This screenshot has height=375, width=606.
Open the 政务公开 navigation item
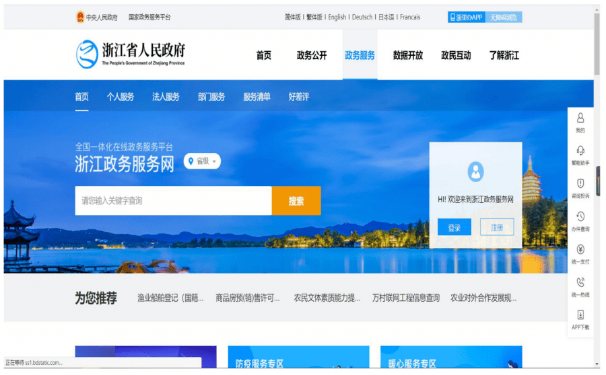[312, 55]
